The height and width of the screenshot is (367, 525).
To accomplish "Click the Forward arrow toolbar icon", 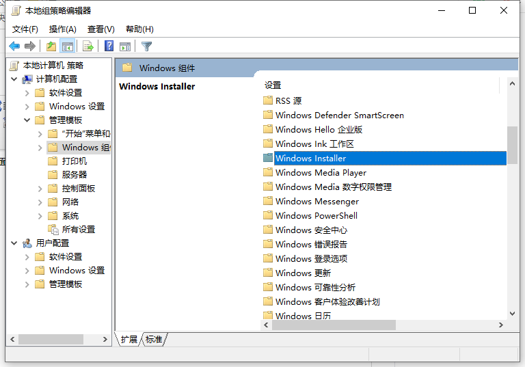I will (x=30, y=46).
